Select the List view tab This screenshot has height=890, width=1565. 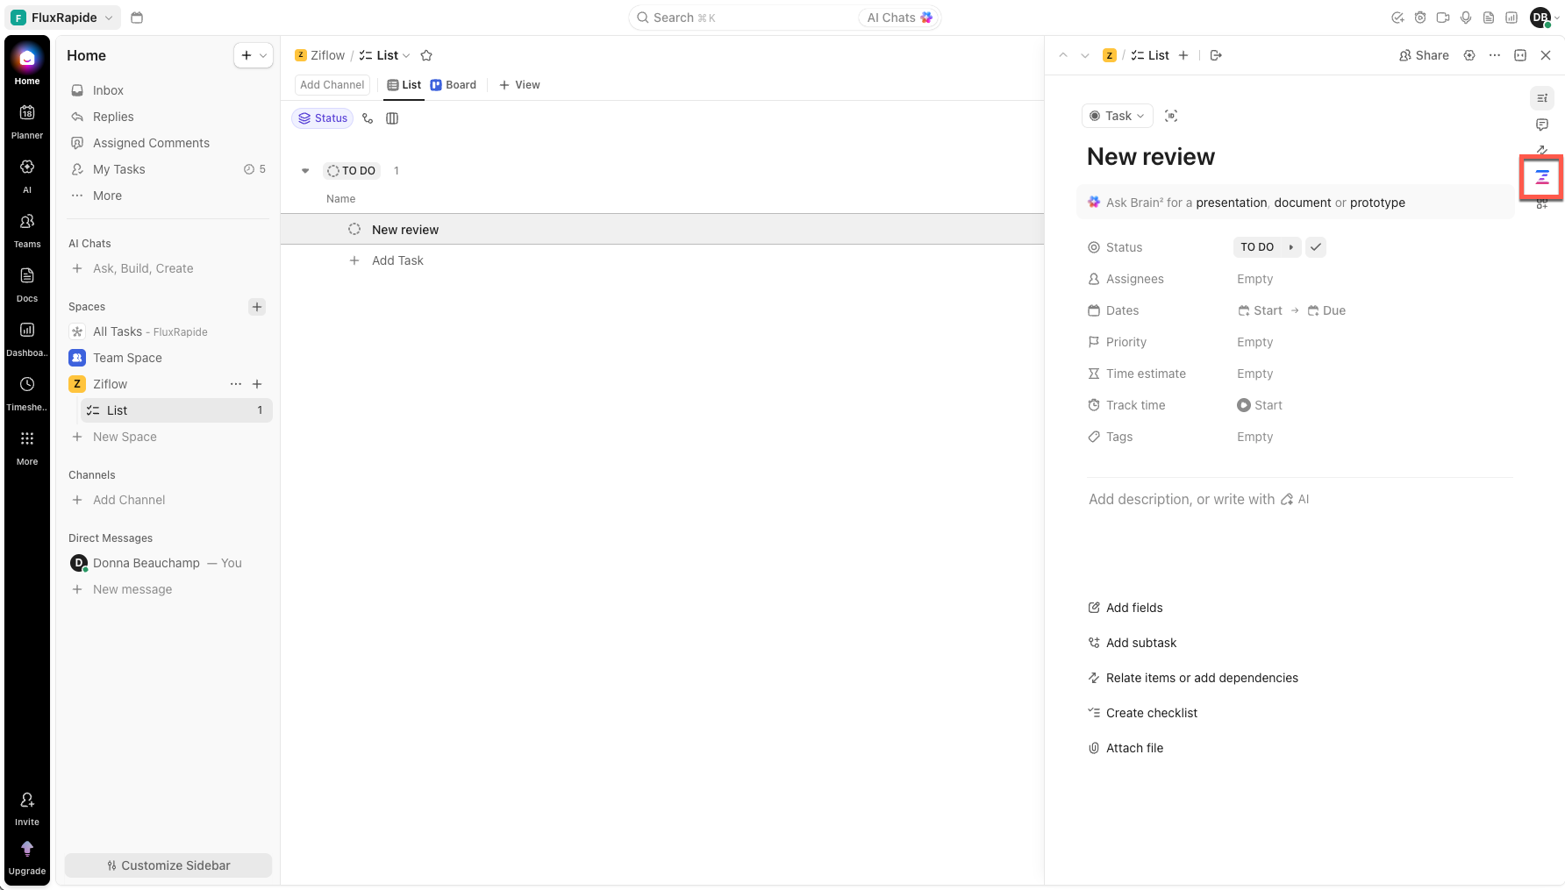[x=404, y=85]
